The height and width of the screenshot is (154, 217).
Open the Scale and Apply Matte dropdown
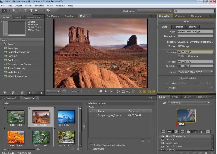(196, 72)
